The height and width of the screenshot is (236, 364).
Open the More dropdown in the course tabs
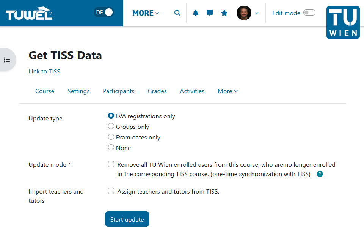(x=227, y=91)
